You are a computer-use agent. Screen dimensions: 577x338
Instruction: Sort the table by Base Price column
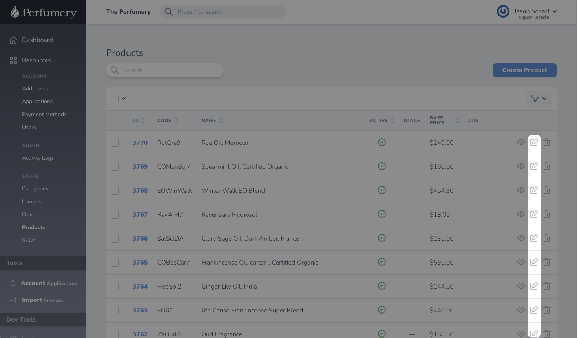pyautogui.click(x=457, y=121)
